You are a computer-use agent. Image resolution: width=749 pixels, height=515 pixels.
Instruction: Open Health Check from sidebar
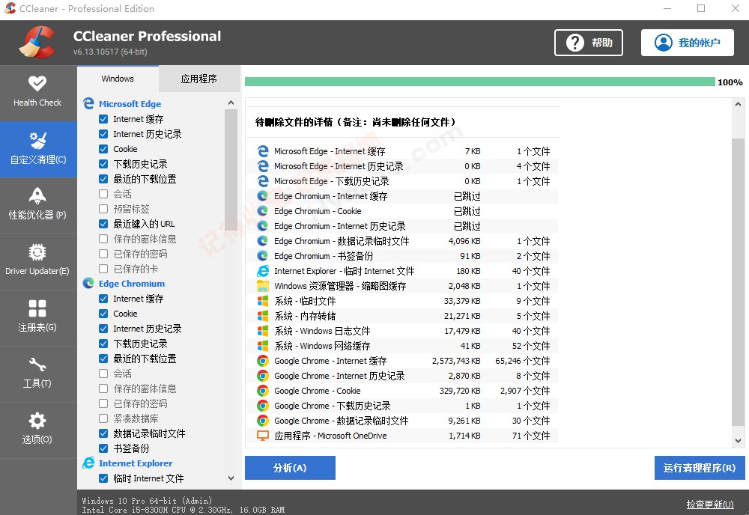(x=37, y=92)
